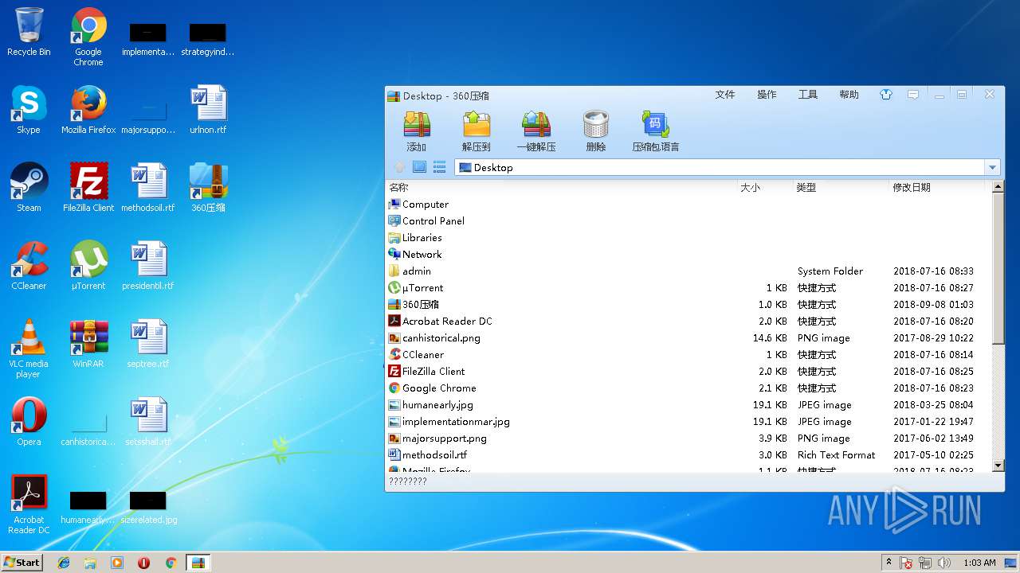The height and width of the screenshot is (573, 1020).
Task: Select the 360压缩 shortcut row in list
Action: pos(688,305)
